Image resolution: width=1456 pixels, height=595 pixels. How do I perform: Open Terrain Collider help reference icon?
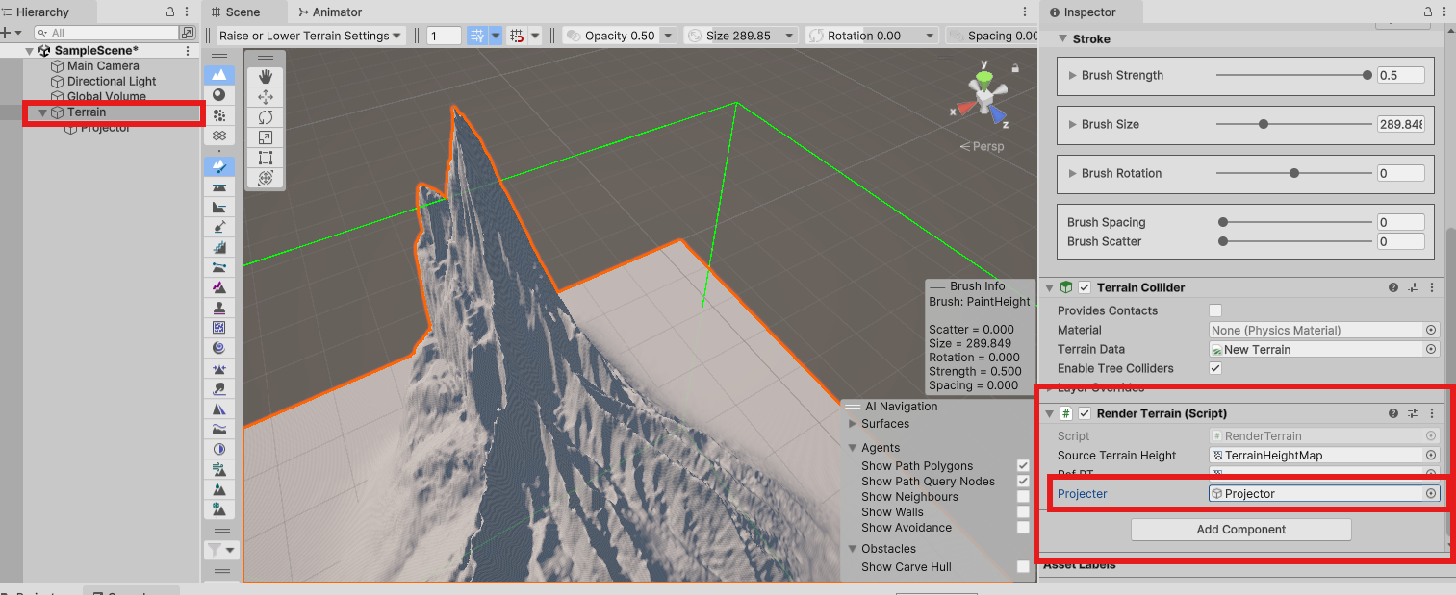point(1393,287)
